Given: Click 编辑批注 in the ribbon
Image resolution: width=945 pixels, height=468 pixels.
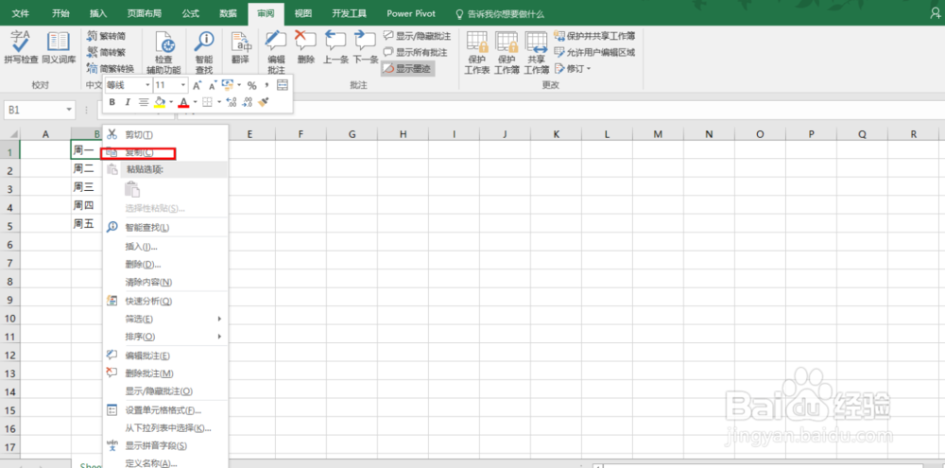Looking at the screenshot, I should click(x=276, y=53).
